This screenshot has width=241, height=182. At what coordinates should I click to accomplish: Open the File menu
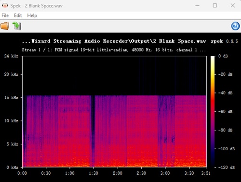[x=5, y=15]
